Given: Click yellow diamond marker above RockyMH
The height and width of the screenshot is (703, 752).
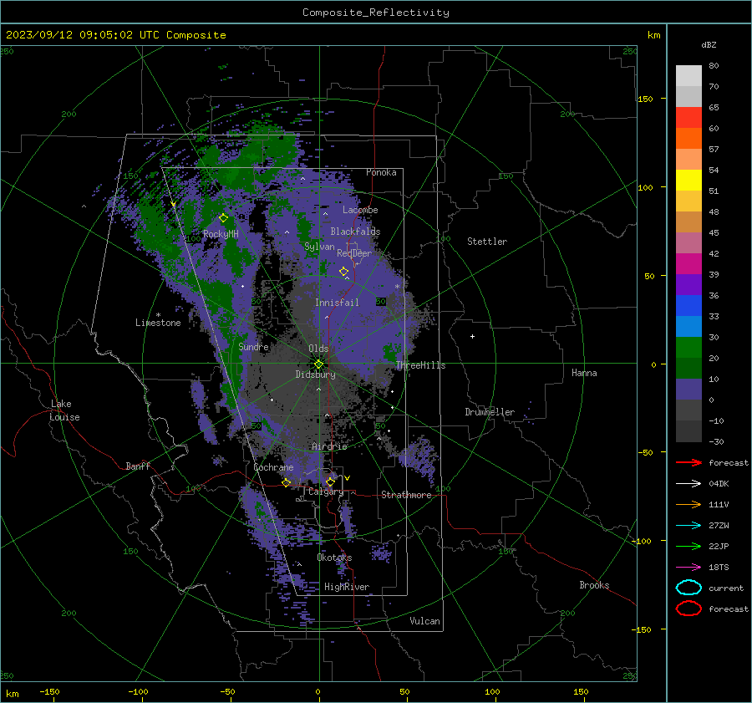Looking at the screenshot, I should [223, 218].
